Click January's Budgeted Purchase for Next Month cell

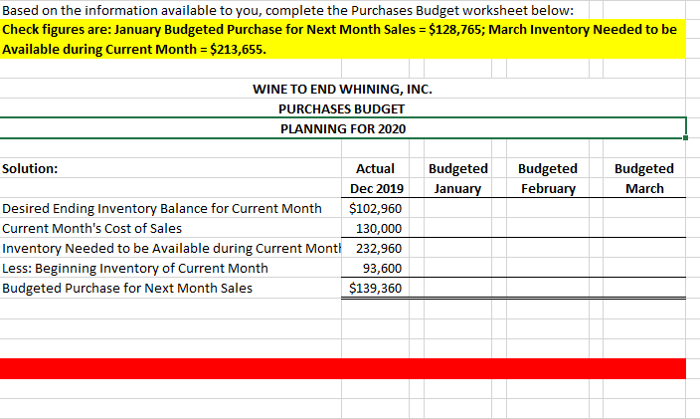(458, 288)
